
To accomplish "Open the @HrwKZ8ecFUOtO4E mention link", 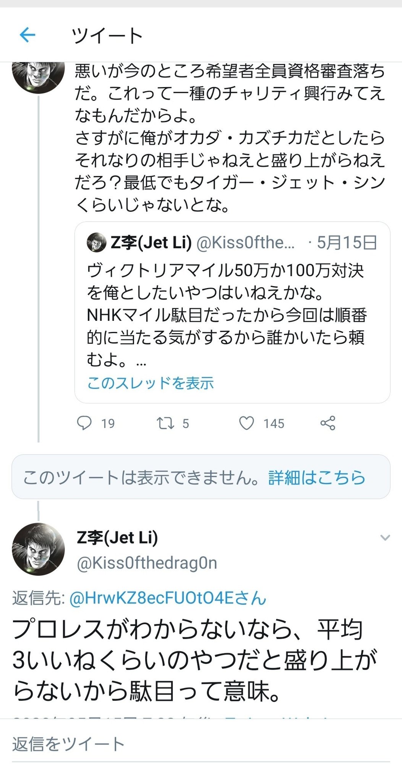I will (x=168, y=598).
